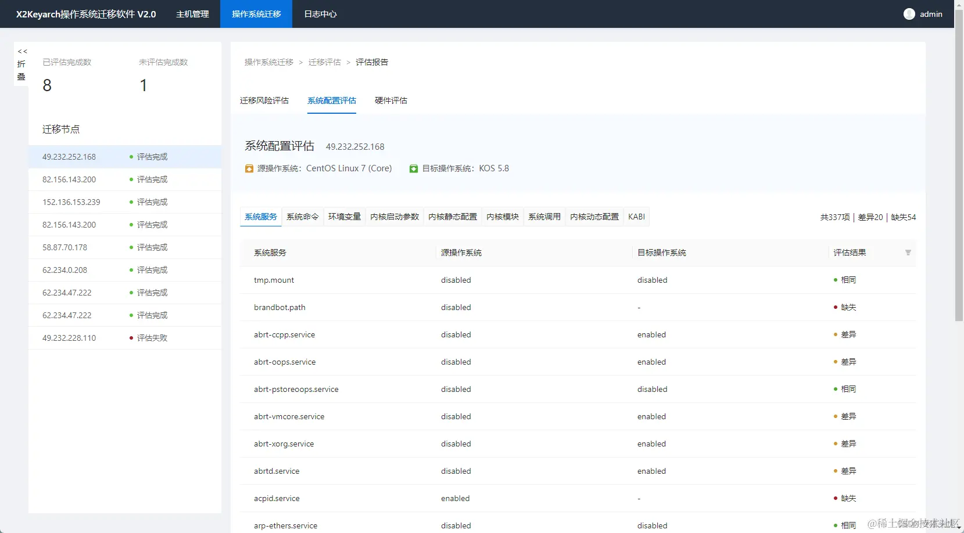Select migration node 62.234.0.208
Screen dimensions: 964x533
(125, 270)
